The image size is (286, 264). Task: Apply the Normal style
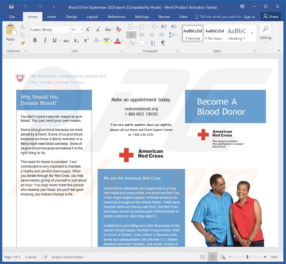(193, 33)
